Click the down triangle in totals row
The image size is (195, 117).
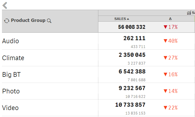point(165,27)
